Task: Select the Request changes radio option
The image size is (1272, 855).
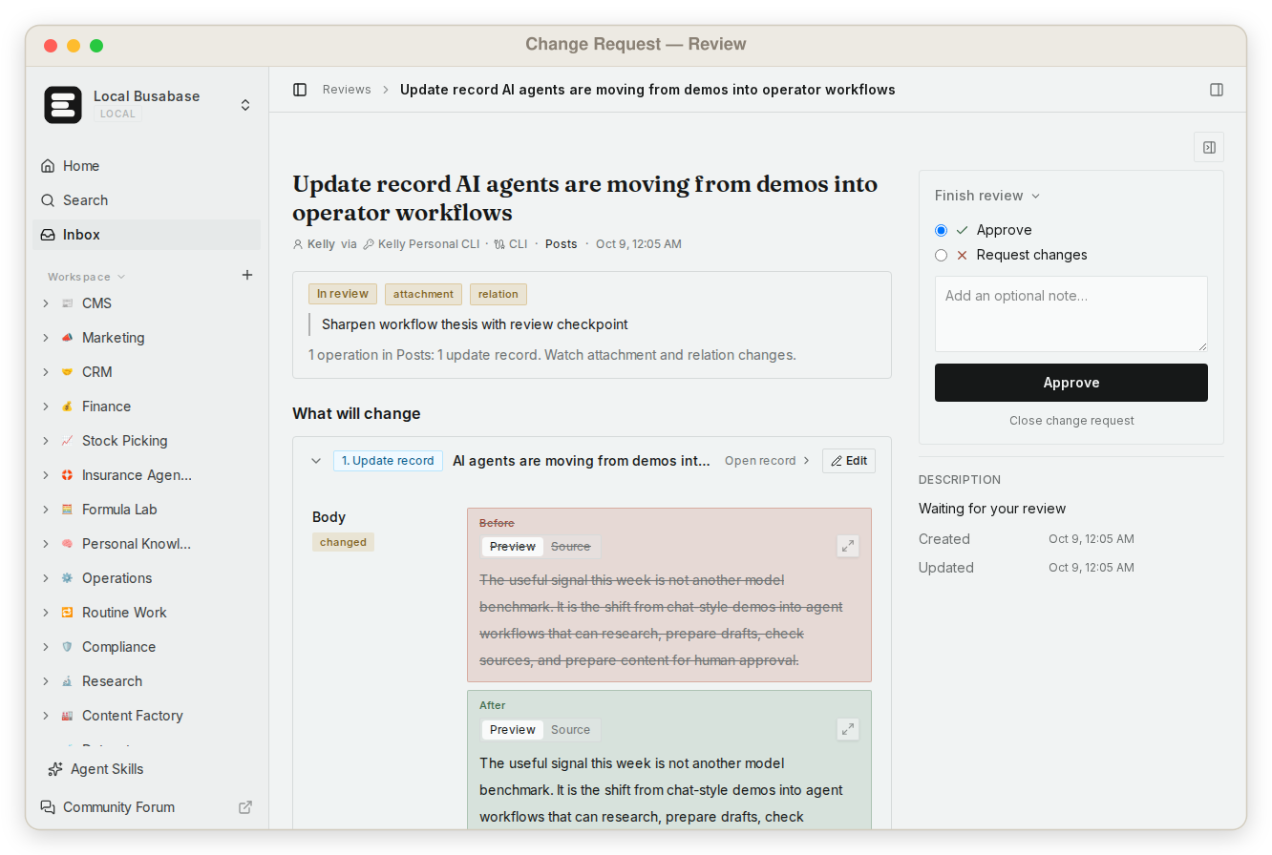Action: pos(942,255)
